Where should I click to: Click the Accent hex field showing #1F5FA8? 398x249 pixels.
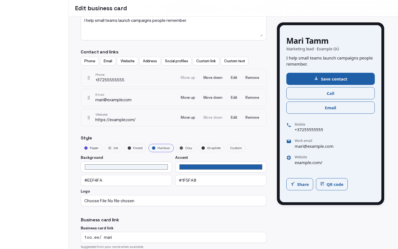tap(221, 180)
